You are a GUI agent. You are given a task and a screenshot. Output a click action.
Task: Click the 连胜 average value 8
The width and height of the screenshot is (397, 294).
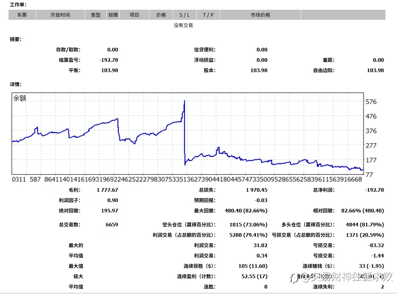click(266, 287)
